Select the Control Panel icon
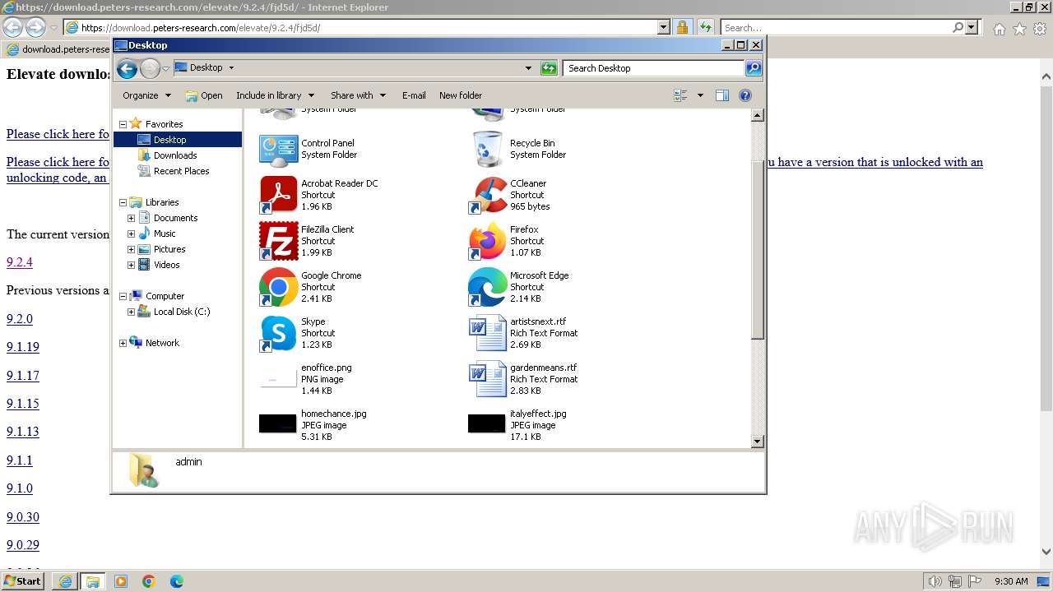The height and width of the screenshot is (592, 1053). pos(278,149)
